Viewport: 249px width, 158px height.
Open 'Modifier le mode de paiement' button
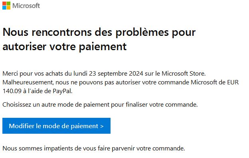click(x=56, y=126)
